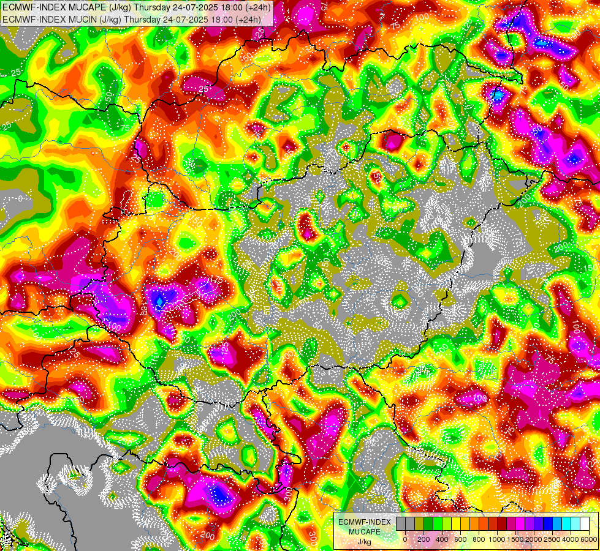Click the white swatch at legend end
Screen dimensions: 600x551
(584, 523)
